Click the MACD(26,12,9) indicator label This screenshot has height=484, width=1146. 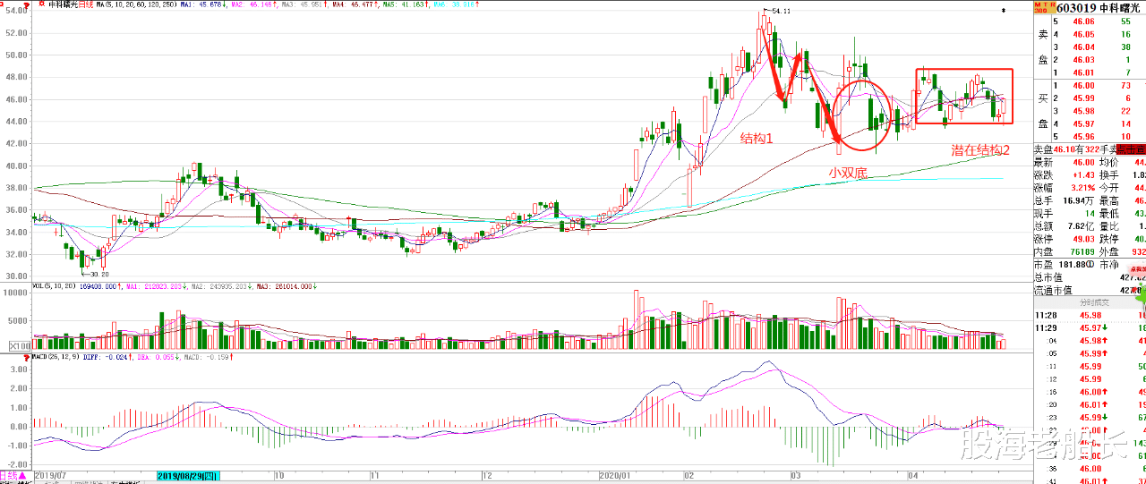coord(57,356)
